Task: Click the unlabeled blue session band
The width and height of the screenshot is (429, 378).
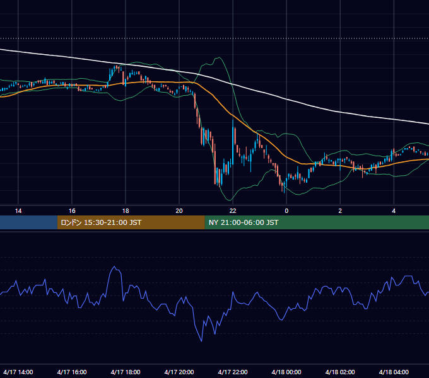Action: (x=28, y=222)
